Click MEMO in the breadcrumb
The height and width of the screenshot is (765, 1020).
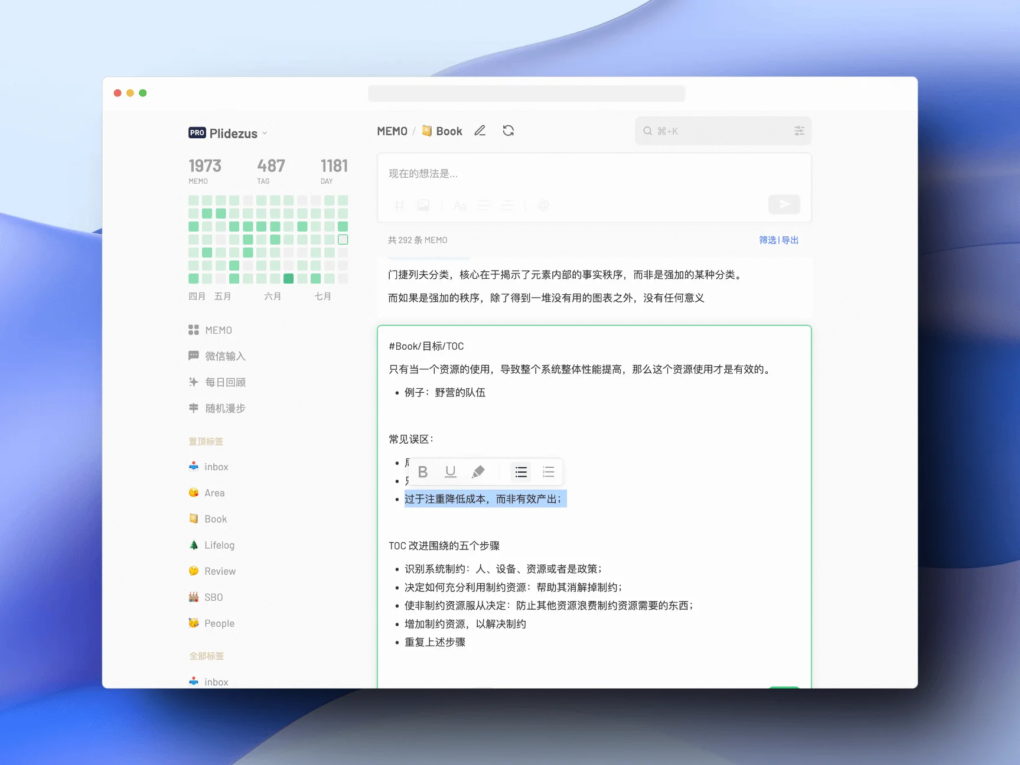pos(392,131)
